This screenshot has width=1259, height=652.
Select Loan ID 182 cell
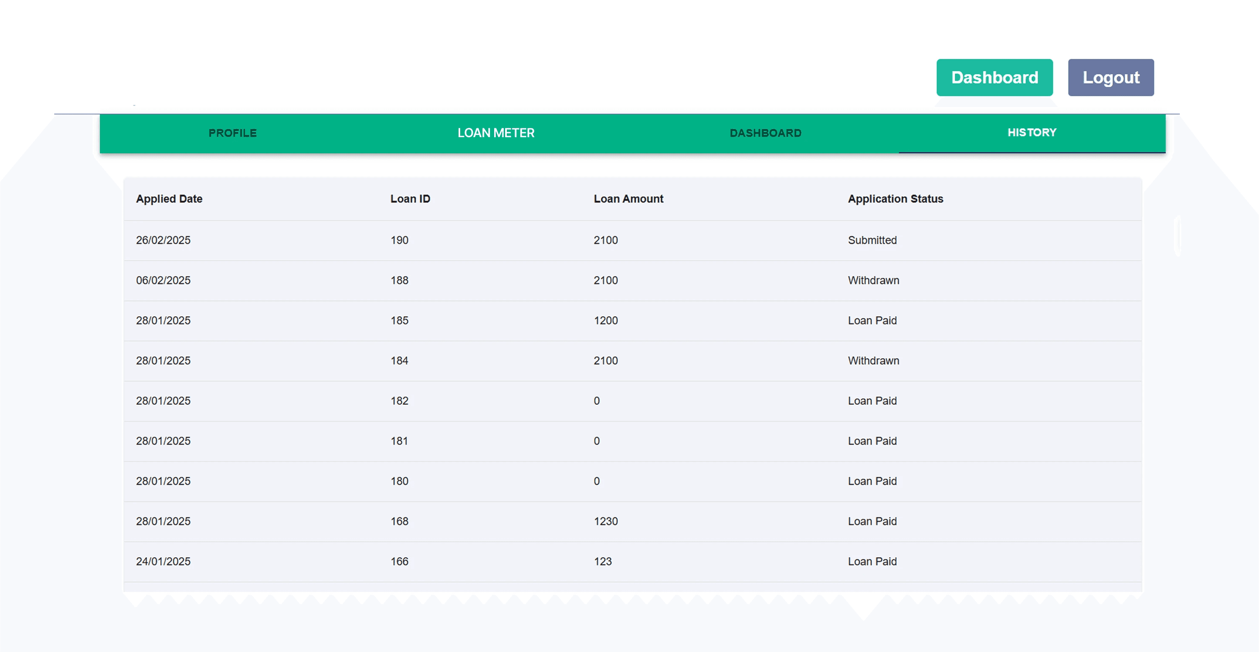coord(399,401)
